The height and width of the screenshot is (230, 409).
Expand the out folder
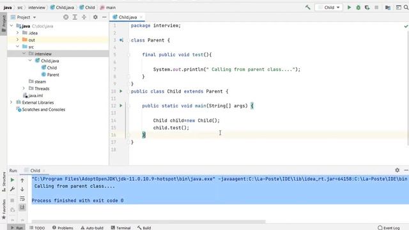click(x=17, y=40)
